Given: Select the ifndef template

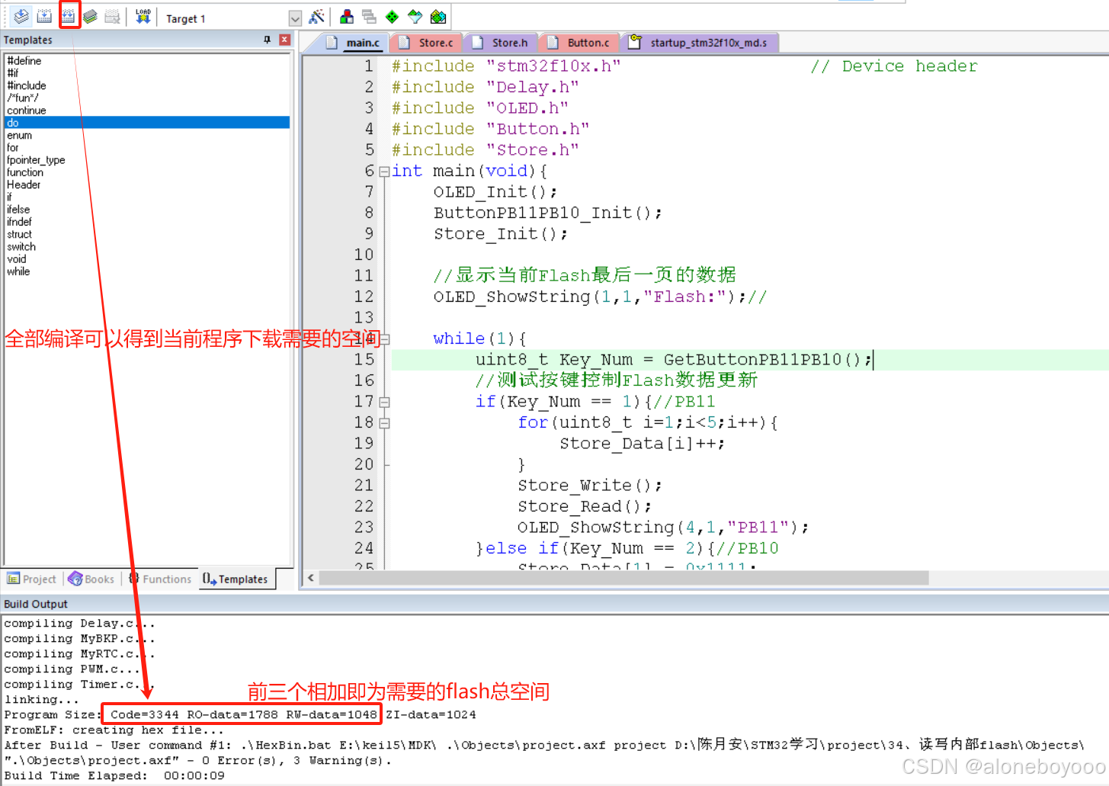Looking at the screenshot, I should tap(20, 222).
